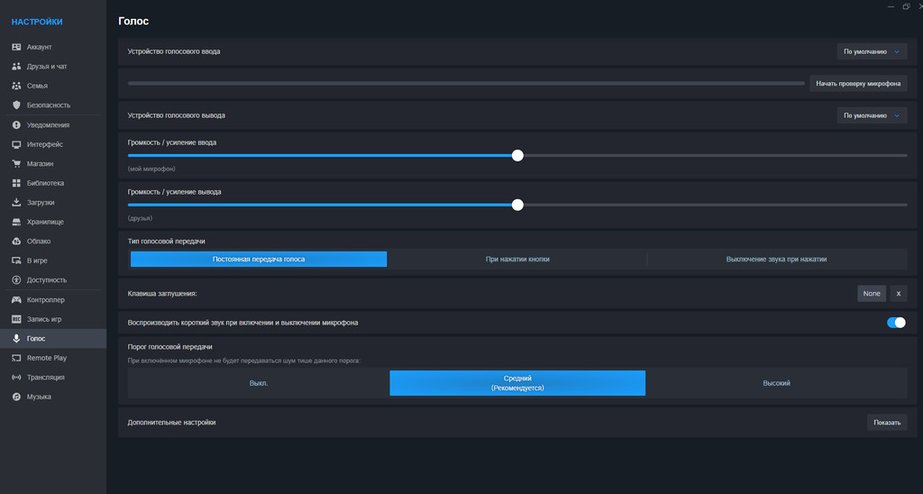
Task: Click the Интерфейс monitor icon
Action: [x=16, y=144]
